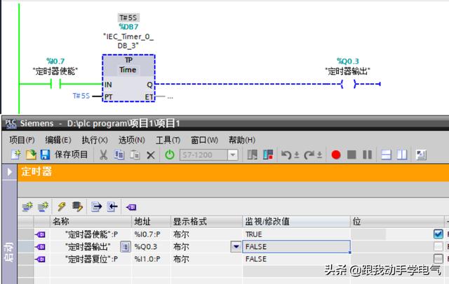Image resolution: width=449 pixels, height=284 pixels.
Task: Click the 显示格式 column header
Action: [207, 222]
